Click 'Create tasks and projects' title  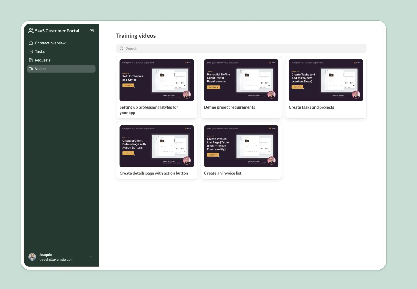pyautogui.click(x=311, y=107)
